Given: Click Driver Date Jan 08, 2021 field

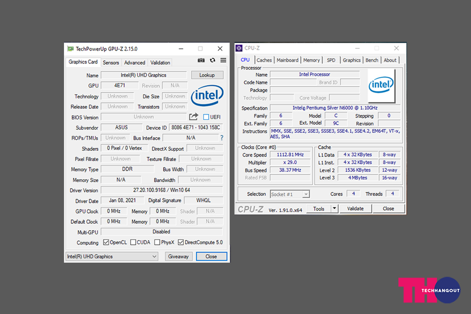Looking at the screenshot, I should tap(122, 200).
